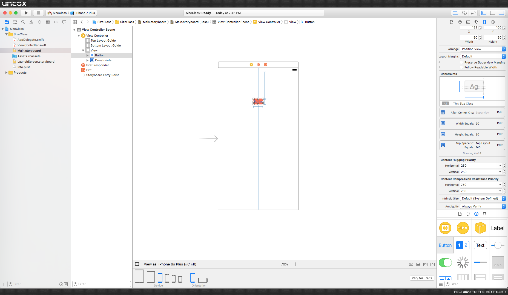Open the find navigator magnifier tab
This screenshot has height=295, width=508.
click(23, 22)
